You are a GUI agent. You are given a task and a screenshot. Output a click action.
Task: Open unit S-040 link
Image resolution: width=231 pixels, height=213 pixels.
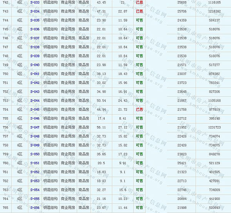click(35, 65)
